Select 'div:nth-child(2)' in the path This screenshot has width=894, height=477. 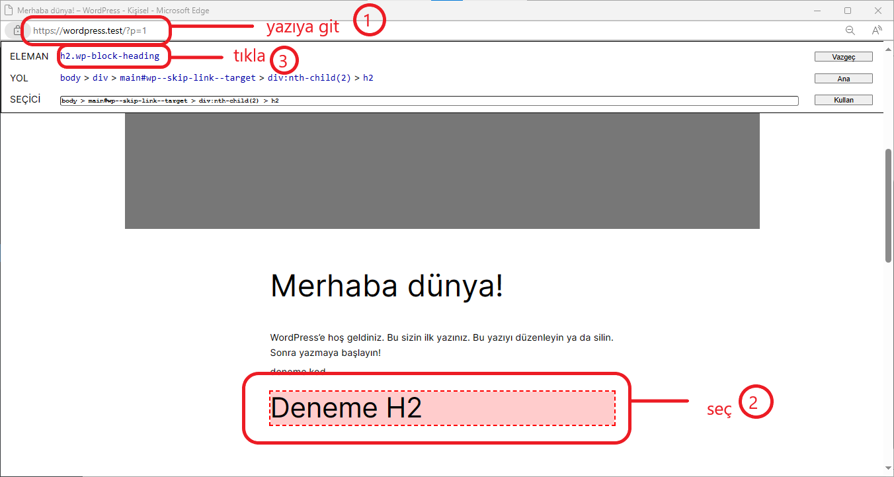[x=309, y=78]
